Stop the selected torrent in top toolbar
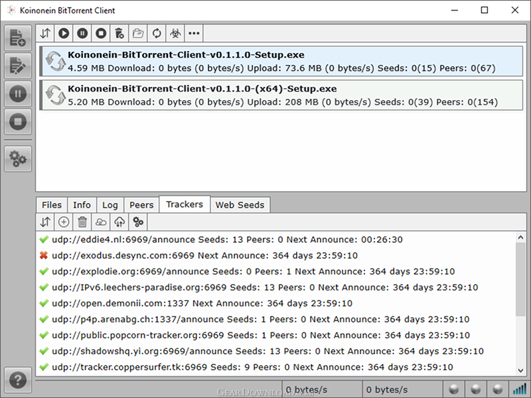This screenshot has width=531, height=398. [101, 33]
